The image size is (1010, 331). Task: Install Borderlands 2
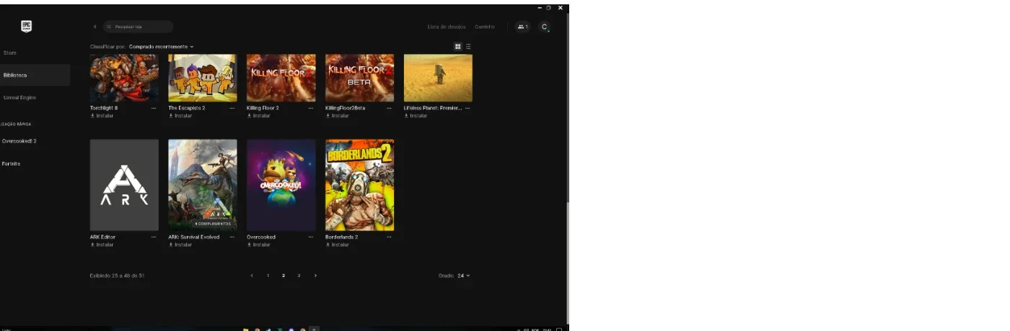(x=337, y=245)
